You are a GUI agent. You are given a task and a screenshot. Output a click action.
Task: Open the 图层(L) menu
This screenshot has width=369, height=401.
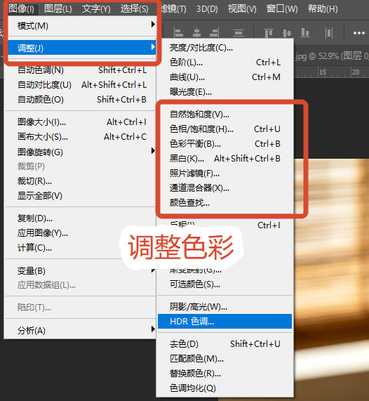tap(58, 9)
